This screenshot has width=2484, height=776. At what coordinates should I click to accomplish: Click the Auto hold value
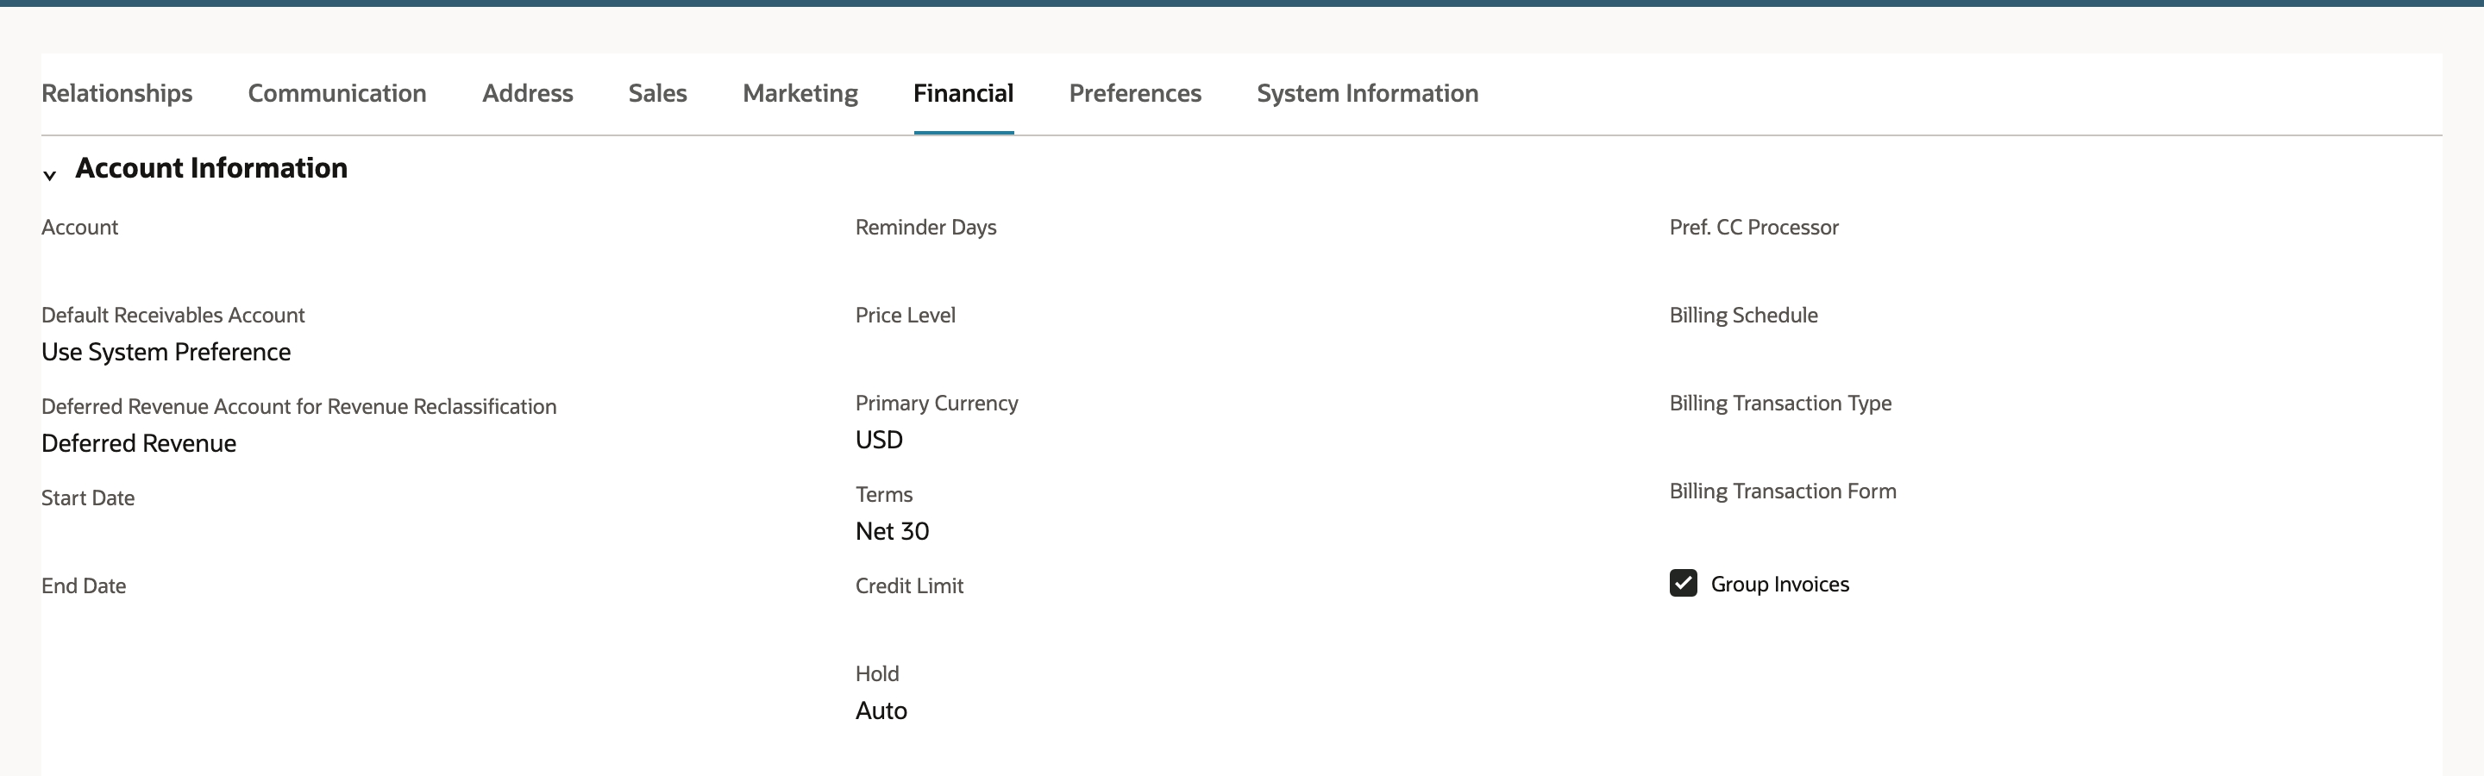pyautogui.click(x=881, y=710)
